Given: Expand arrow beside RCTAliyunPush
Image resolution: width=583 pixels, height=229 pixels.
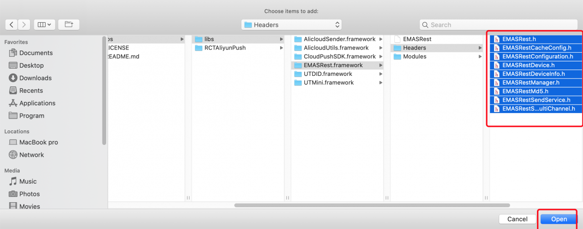Looking at the screenshot, I should [281, 48].
